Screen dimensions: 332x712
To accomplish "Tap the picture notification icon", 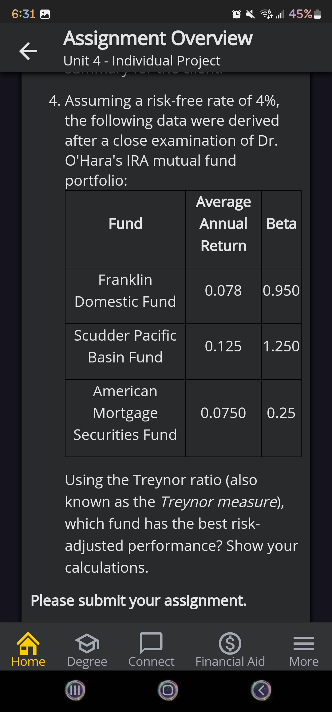I will [x=45, y=14].
